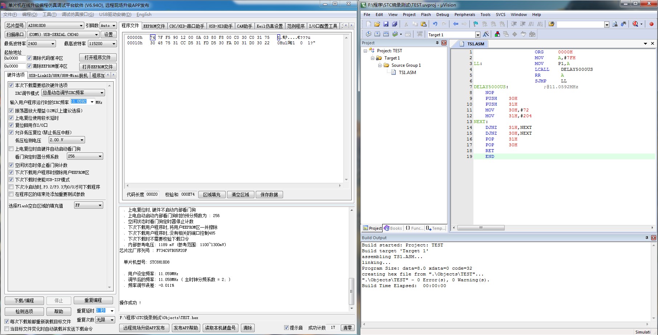Viewport: 658px width, 335px height.
Task: Start debug session with magnifier d icon
Action: click(635, 24)
